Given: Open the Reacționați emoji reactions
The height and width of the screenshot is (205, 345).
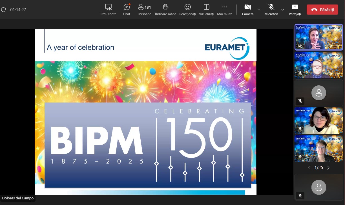Looking at the screenshot, I should pyautogui.click(x=187, y=9).
